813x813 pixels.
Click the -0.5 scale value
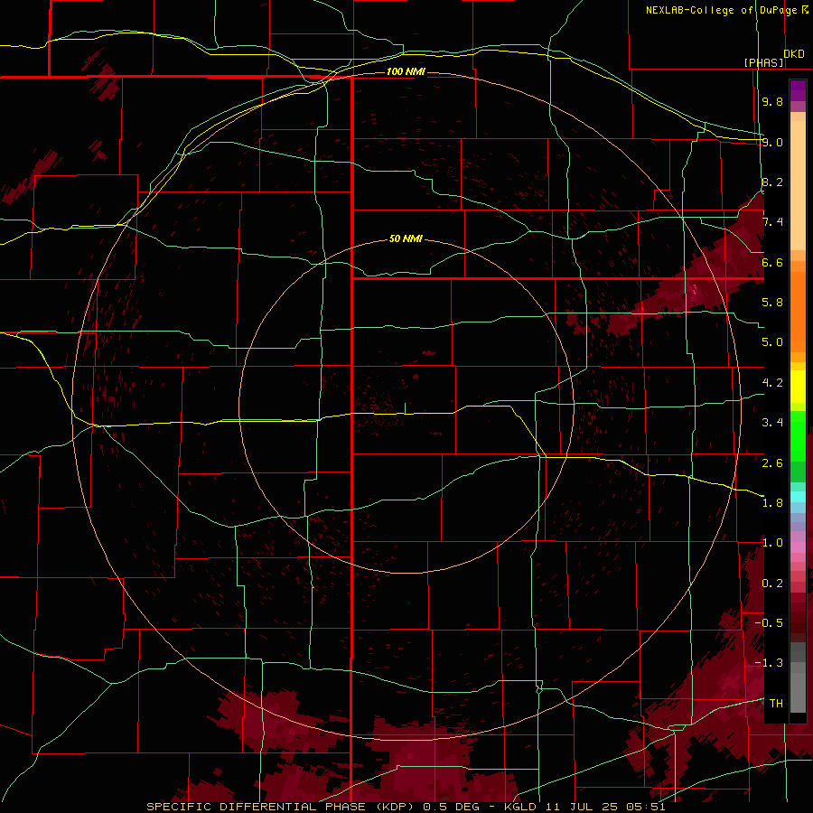pyautogui.click(x=769, y=622)
